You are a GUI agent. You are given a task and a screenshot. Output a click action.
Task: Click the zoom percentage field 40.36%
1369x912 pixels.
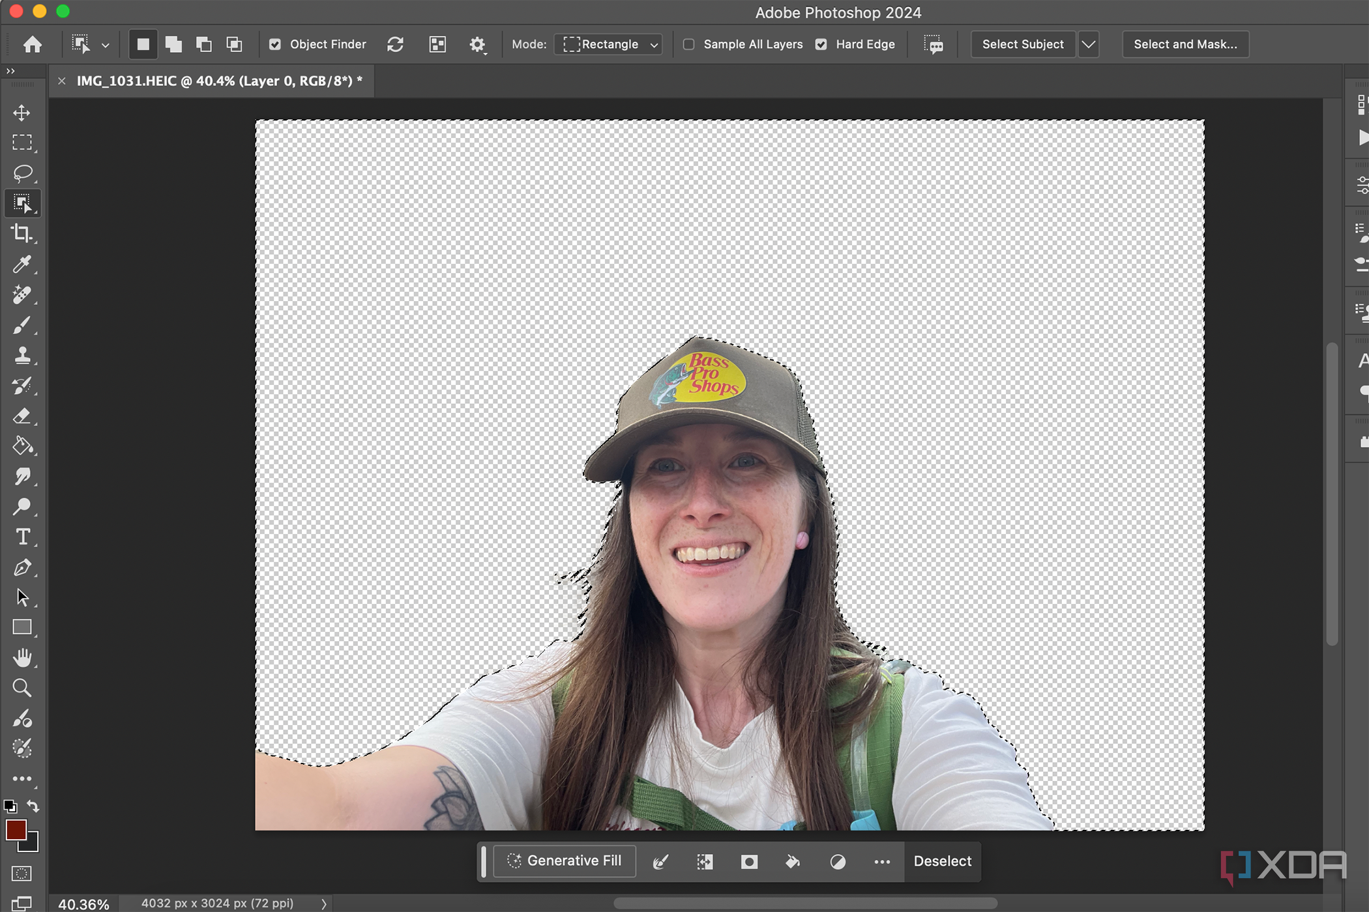(x=83, y=904)
